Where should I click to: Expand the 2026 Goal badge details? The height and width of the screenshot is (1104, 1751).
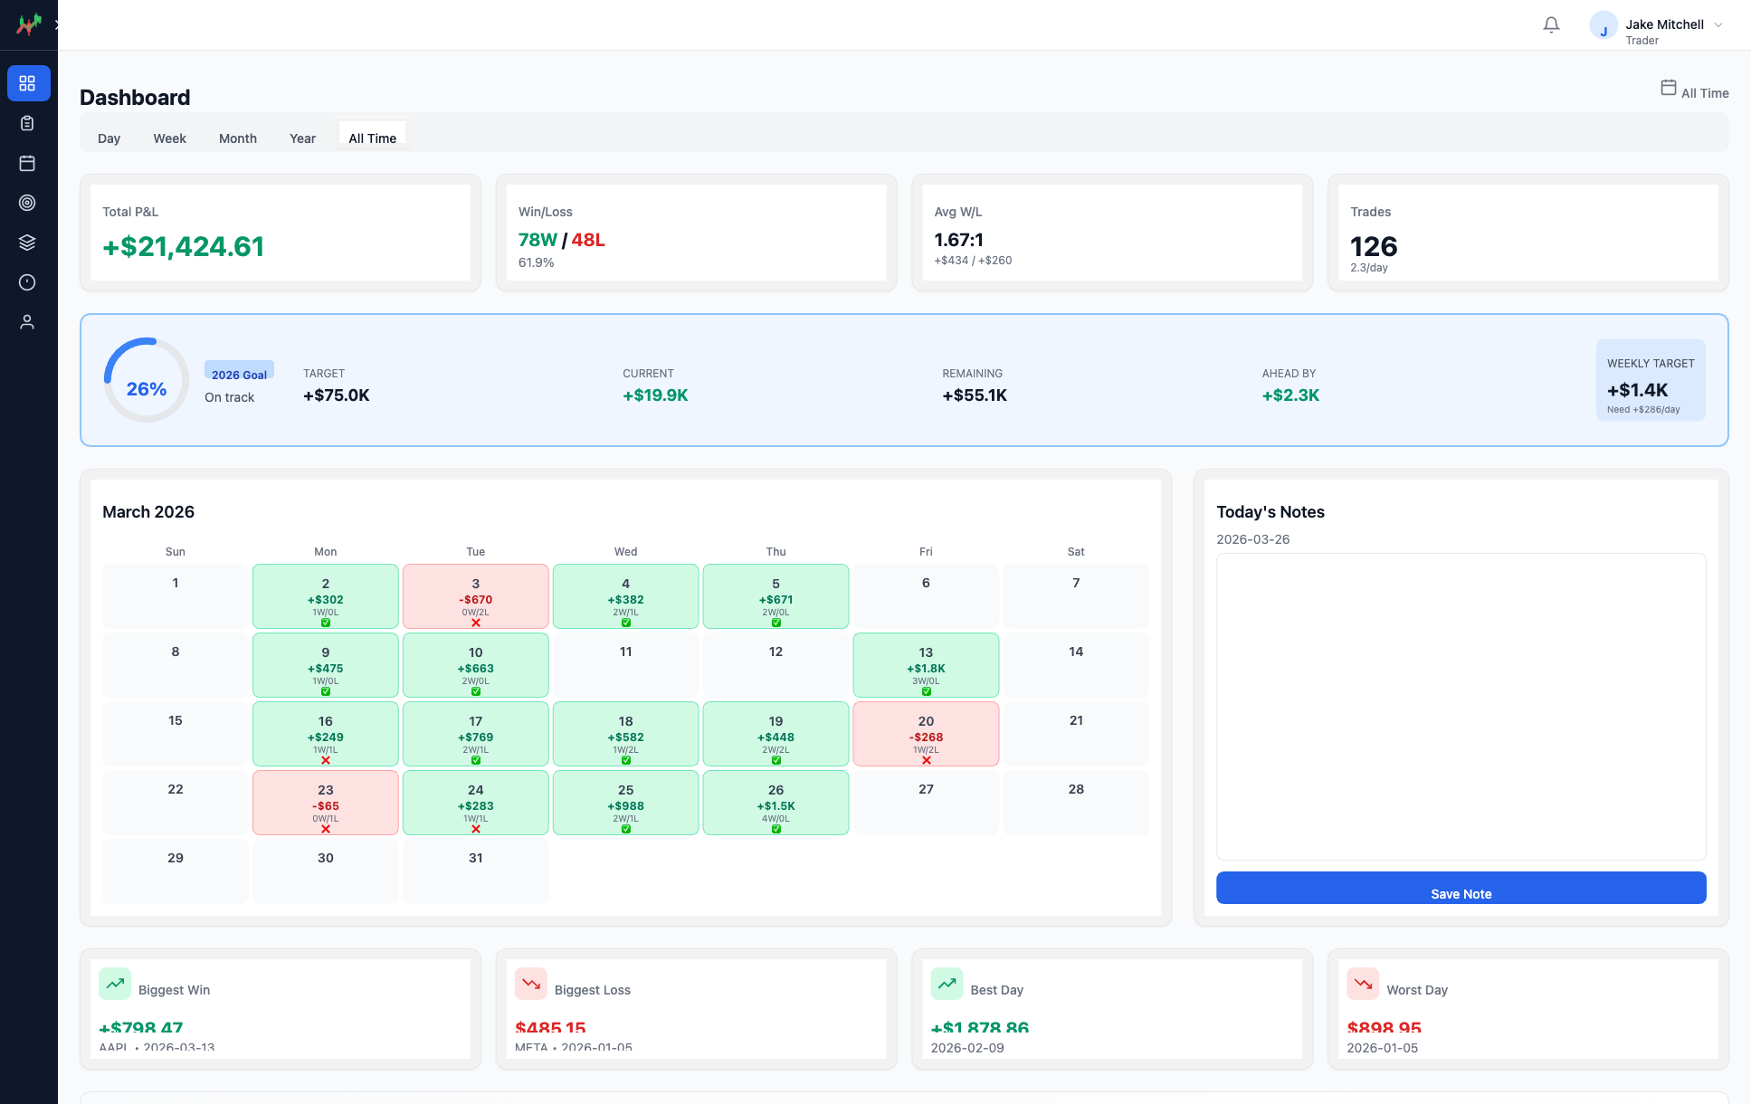[239, 374]
